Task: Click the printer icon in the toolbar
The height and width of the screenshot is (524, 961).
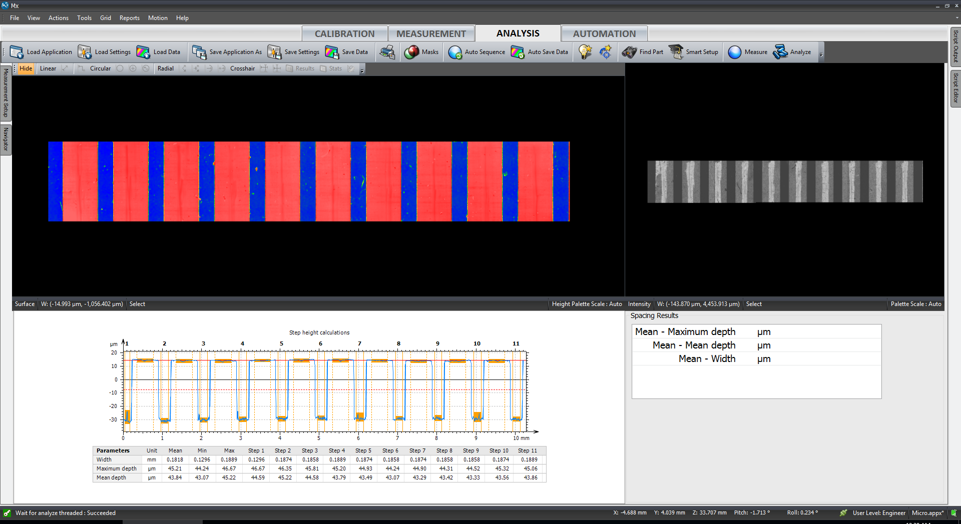Action: pos(387,52)
